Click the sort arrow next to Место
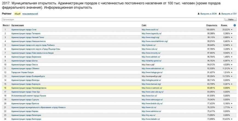This screenshot has height=121, width=238. click(x=10, y=25)
